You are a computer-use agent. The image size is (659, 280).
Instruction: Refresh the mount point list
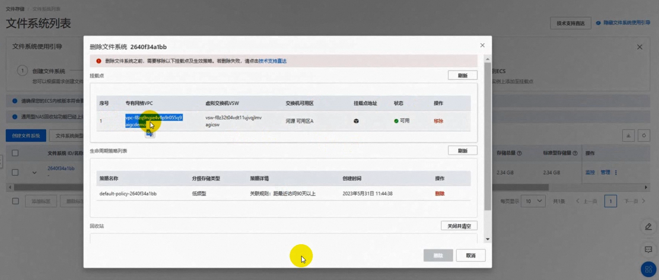pyautogui.click(x=462, y=76)
